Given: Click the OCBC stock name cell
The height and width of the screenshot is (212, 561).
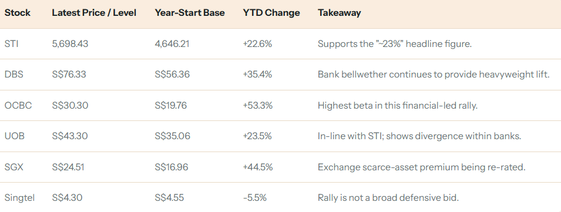Looking at the screenshot, I should pos(18,106).
